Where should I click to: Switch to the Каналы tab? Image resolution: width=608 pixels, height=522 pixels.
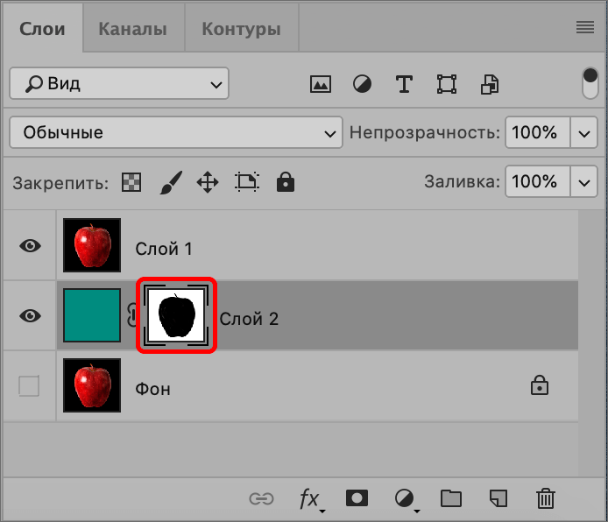pos(132,29)
